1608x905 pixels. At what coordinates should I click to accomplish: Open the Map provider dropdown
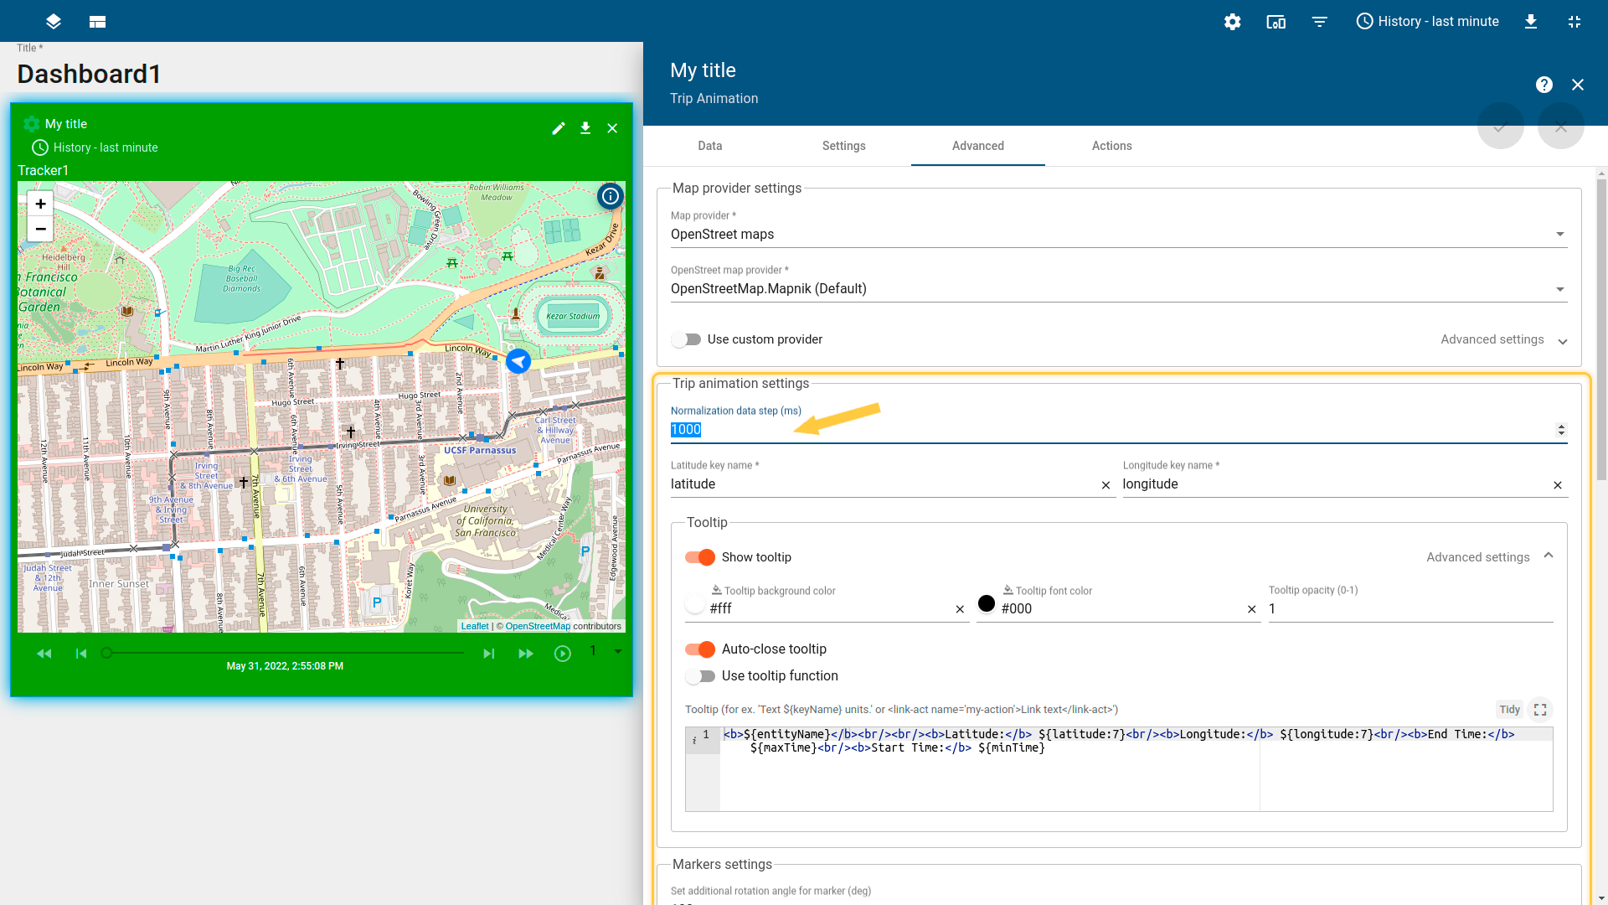click(x=1118, y=235)
